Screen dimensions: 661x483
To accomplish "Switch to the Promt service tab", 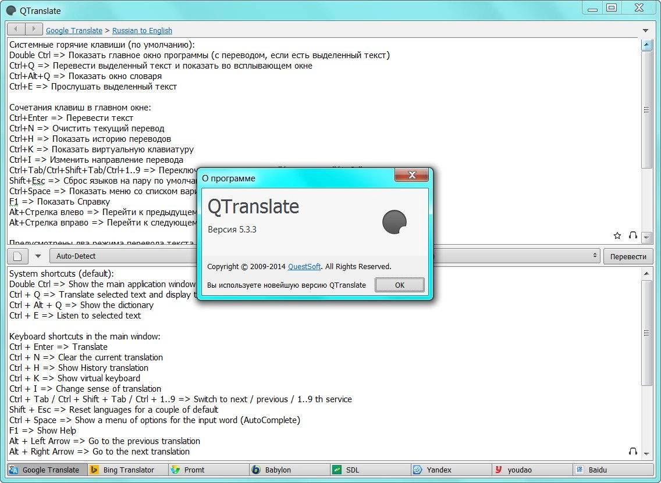I will point(209,470).
